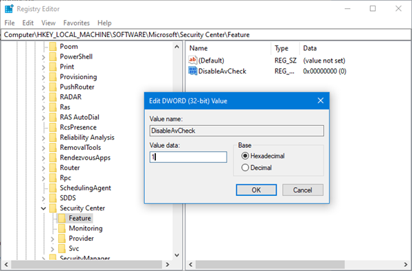Open the File menu

pyautogui.click(x=10, y=23)
